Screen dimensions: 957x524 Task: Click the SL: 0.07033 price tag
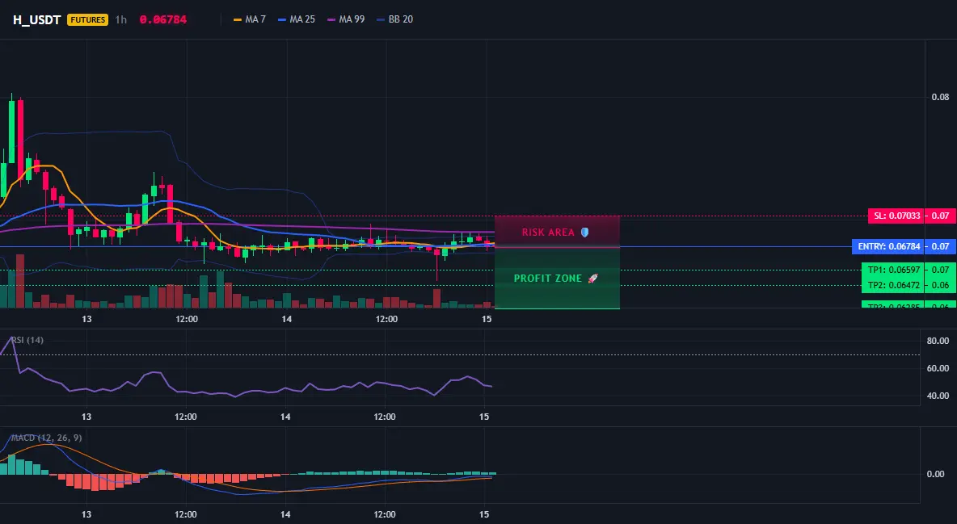(x=896, y=216)
